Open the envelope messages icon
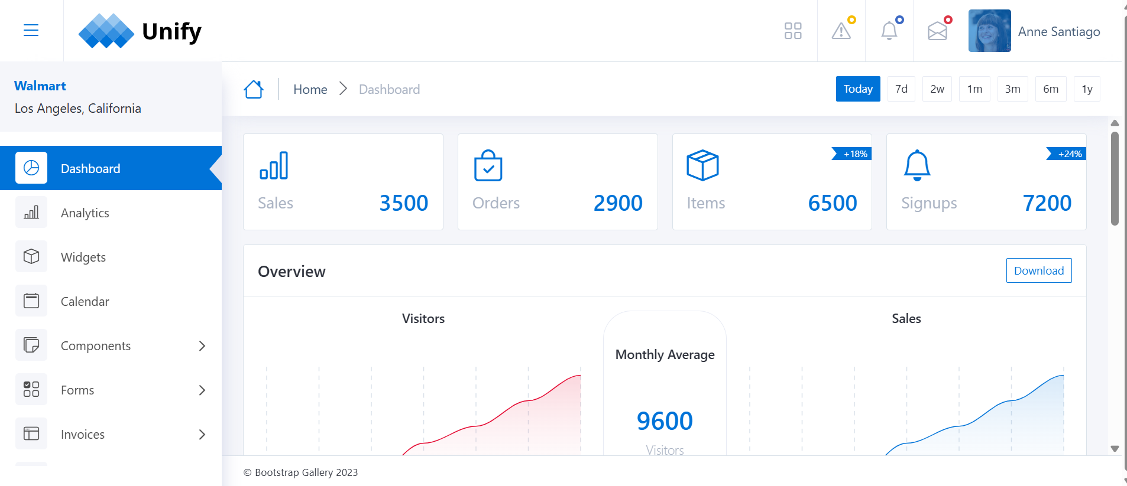This screenshot has height=486, width=1127. pyautogui.click(x=937, y=31)
